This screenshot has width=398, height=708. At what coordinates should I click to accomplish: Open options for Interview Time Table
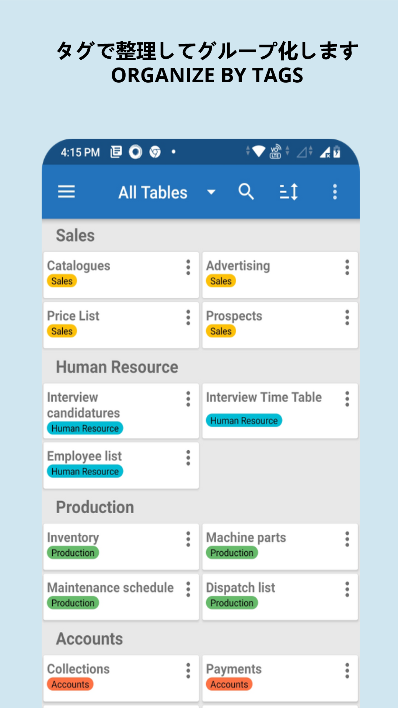[x=347, y=399]
